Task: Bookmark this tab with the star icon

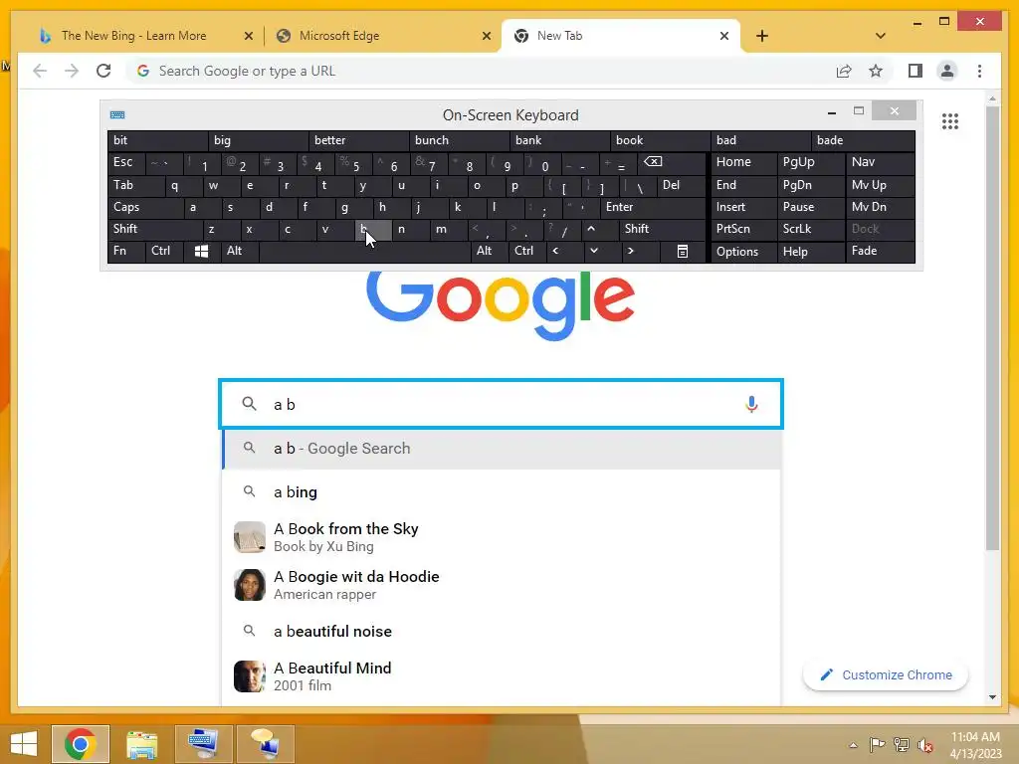Action: [876, 71]
